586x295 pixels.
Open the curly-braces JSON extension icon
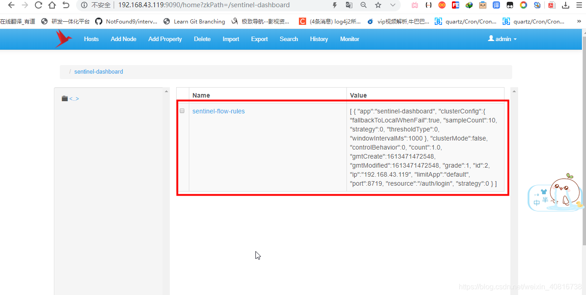(428, 5)
